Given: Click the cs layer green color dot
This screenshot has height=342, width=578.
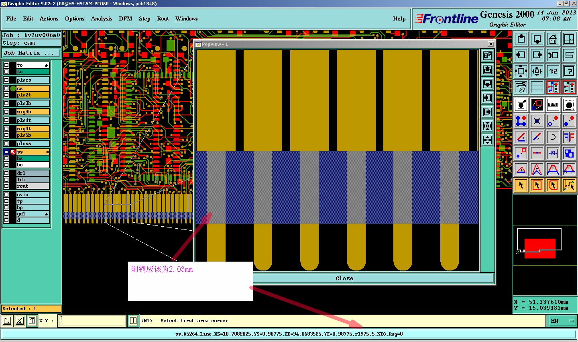Looking at the screenshot, I should (13, 88).
